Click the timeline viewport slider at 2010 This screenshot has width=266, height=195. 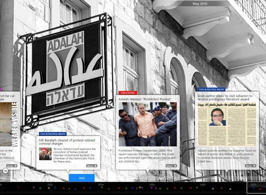[x=256, y=187]
